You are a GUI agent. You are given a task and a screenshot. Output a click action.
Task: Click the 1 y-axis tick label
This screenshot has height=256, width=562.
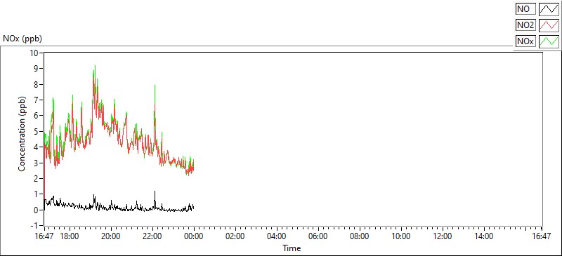click(x=36, y=194)
